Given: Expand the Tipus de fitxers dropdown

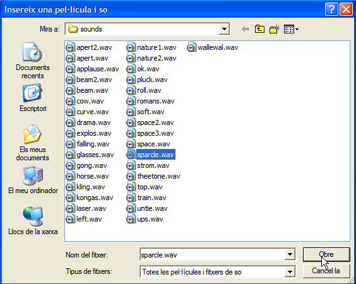Looking at the screenshot, I should point(290,271).
